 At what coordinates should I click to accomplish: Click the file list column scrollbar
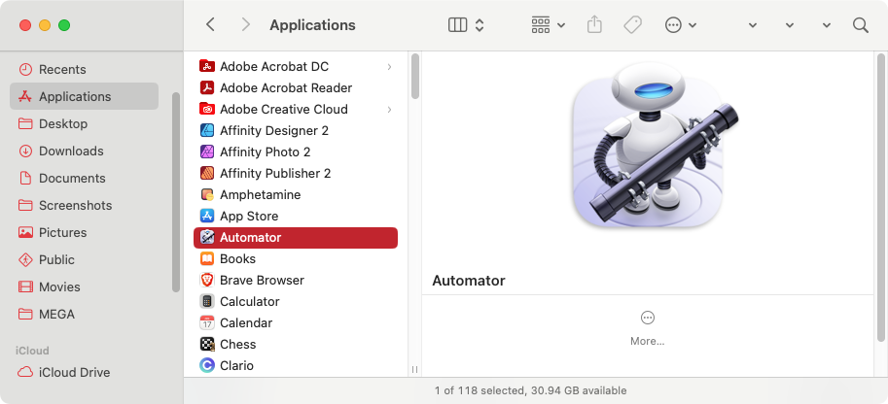pos(415,76)
